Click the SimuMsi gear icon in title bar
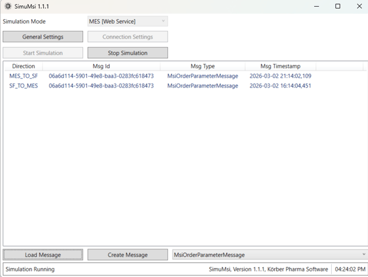This screenshot has height=277, width=368. 8,6
